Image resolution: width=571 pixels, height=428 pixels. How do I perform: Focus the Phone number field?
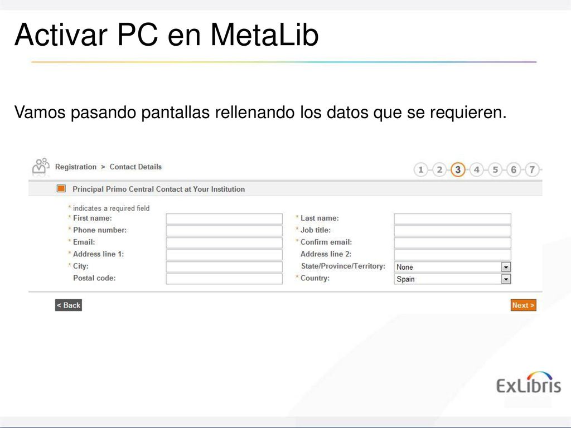tap(224, 231)
